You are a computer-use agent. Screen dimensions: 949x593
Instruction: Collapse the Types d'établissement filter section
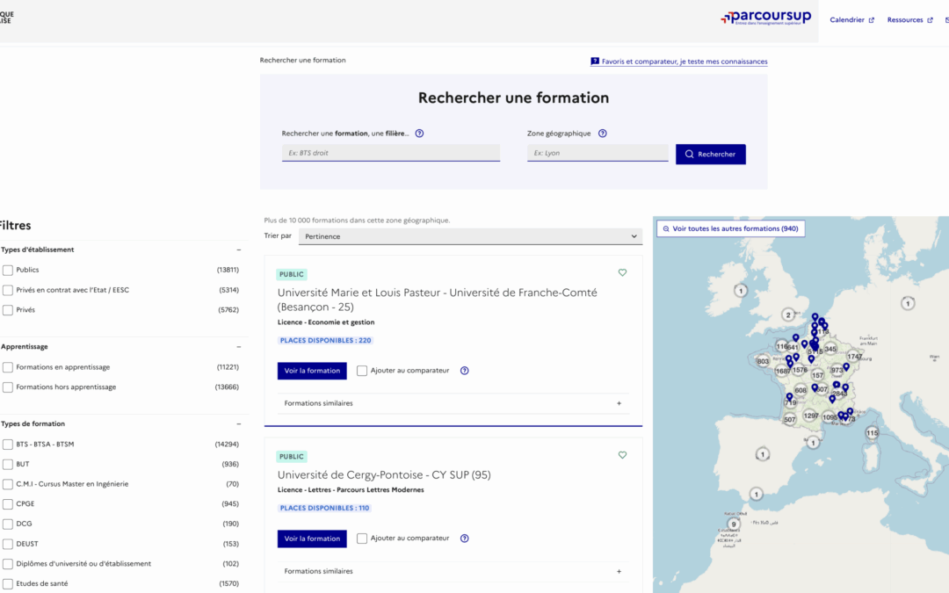click(x=238, y=249)
